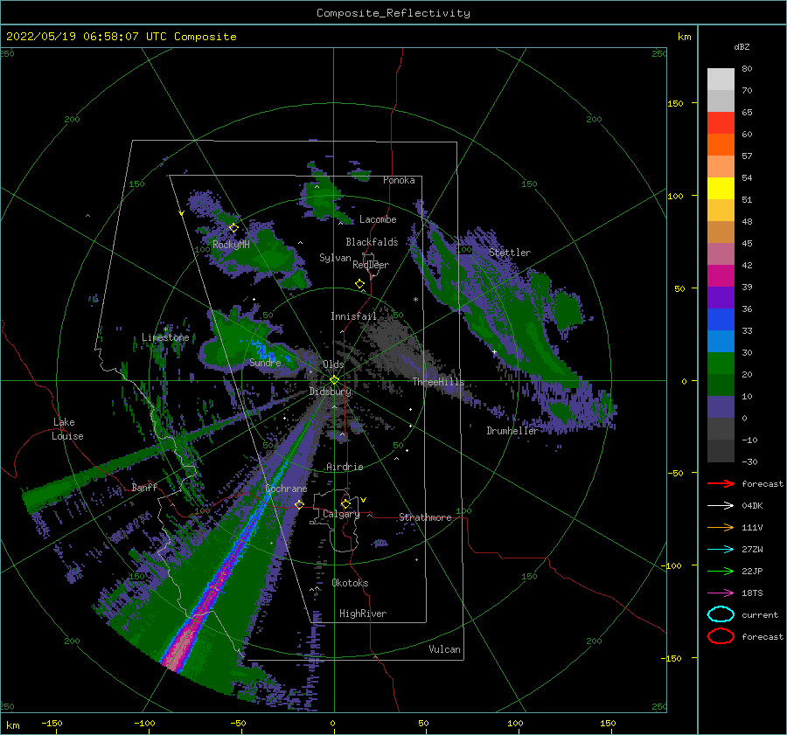Image resolution: width=787 pixels, height=735 pixels.
Task: Click the Innisfail city label
Action: point(353,316)
